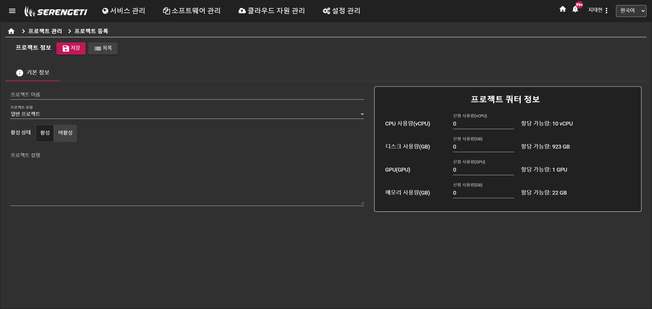This screenshot has width=652, height=309.
Task: Focus the CPU 신청 사용량(vCPU) field
Action: (483, 124)
